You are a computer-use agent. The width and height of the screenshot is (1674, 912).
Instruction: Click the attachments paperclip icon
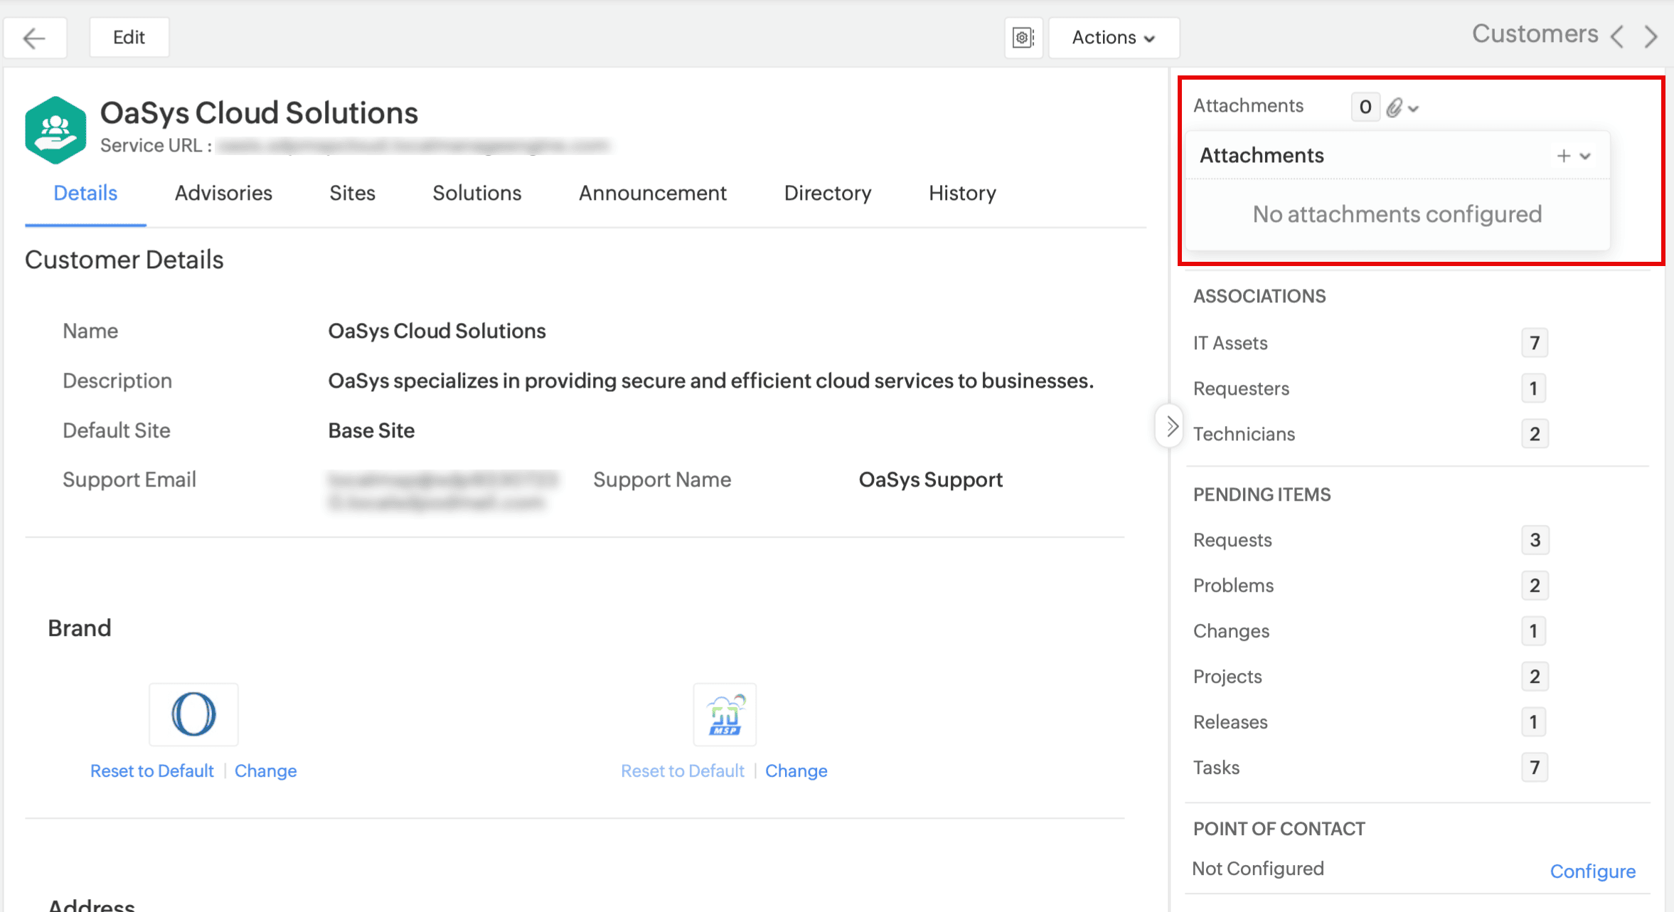tap(1394, 107)
